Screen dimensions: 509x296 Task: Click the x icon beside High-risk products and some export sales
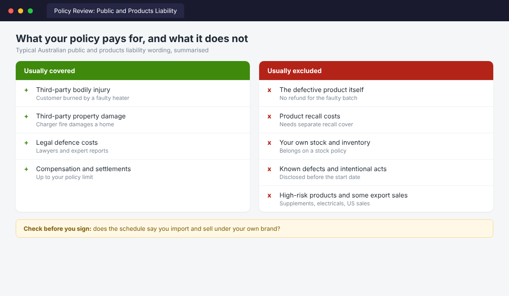(x=269, y=195)
